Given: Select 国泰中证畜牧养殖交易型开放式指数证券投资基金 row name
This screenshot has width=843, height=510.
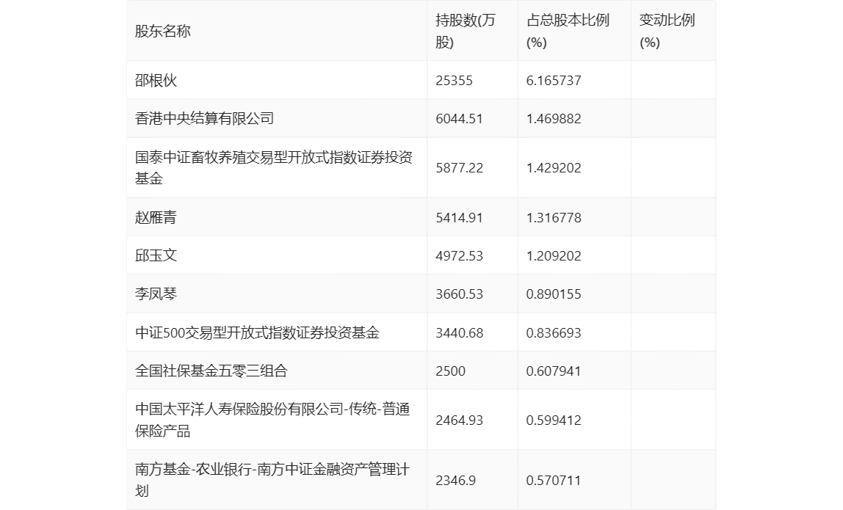Looking at the screenshot, I should (274, 167).
